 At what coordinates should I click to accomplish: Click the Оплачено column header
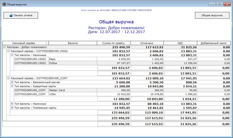147,43
